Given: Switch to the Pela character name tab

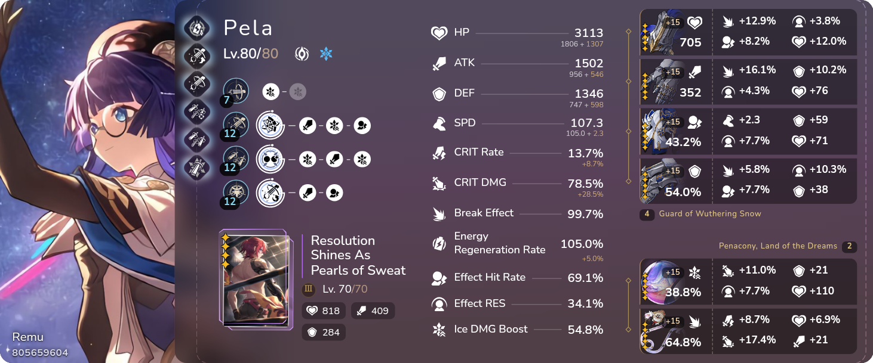Looking at the screenshot, I should 248,28.
